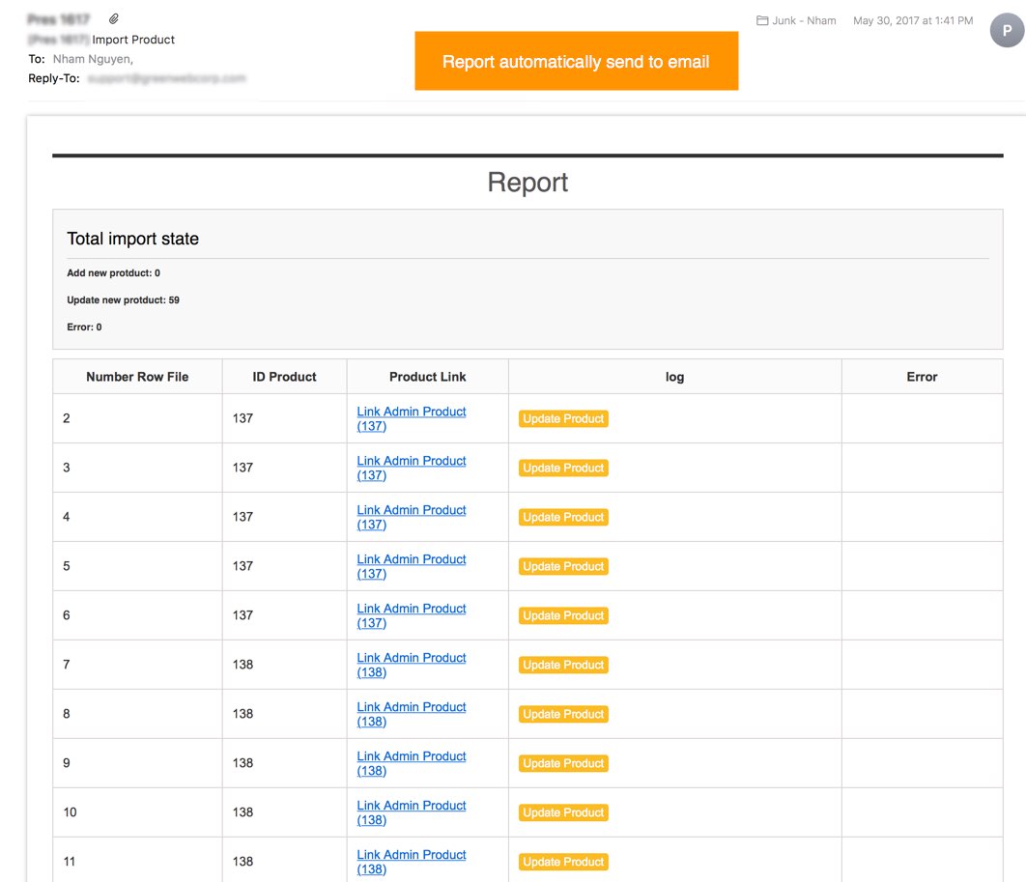Click the paperclip attachment icon
The width and height of the screenshot is (1026, 882).
pyautogui.click(x=114, y=19)
